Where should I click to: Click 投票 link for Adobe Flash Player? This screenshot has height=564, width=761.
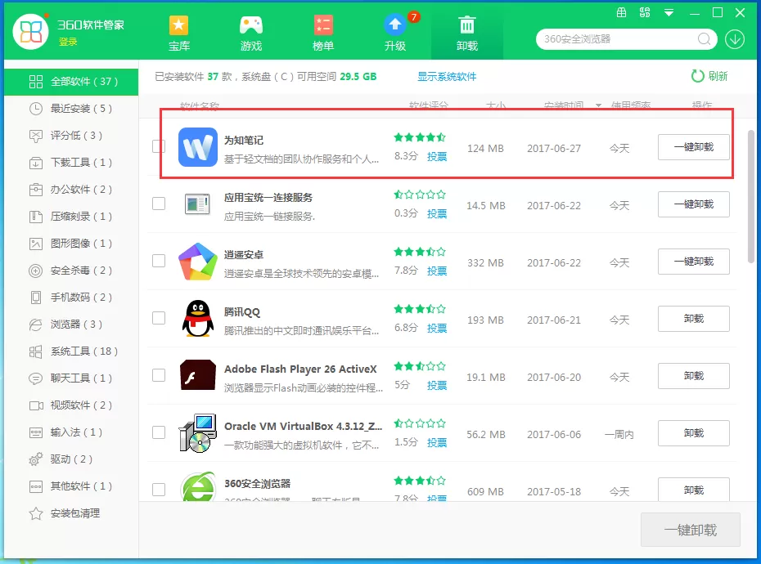point(437,386)
